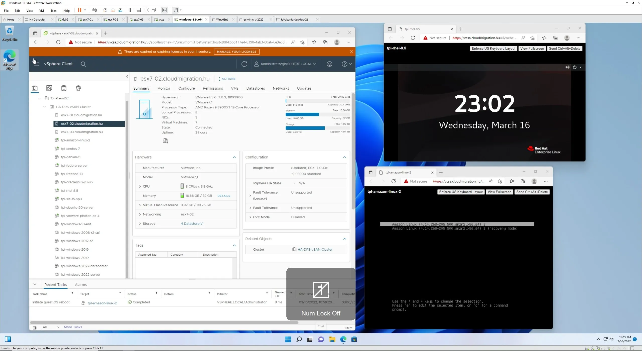Click volume icon on RHEL lock screen
This screenshot has height=351, width=642.
(x=567, y=67)
